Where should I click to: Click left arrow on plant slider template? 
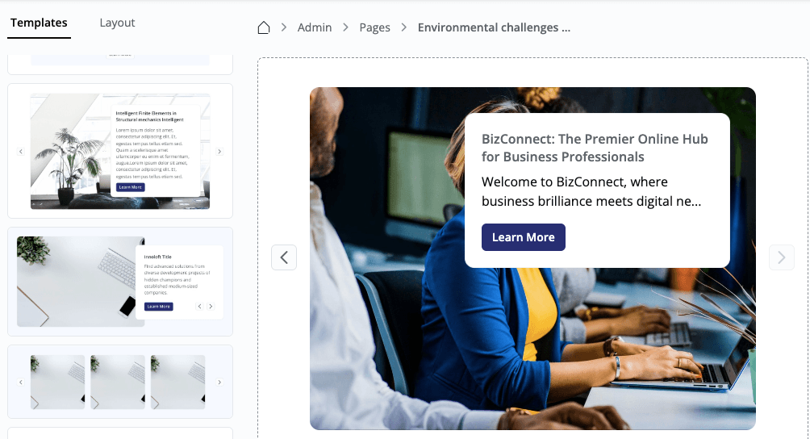coord(20,152)
